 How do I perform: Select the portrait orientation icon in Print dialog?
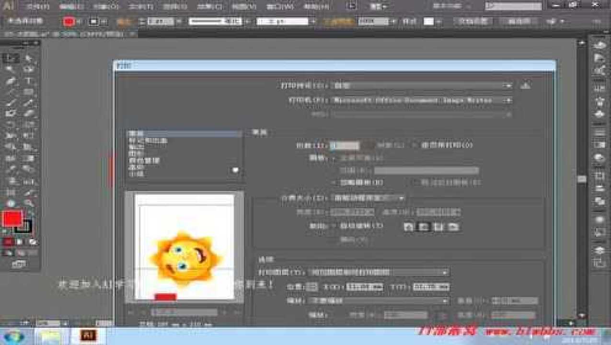tap(409, 226)
